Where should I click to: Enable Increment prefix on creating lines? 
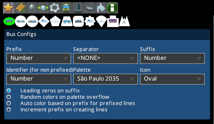pyautogui.click(x=9, y=110)
